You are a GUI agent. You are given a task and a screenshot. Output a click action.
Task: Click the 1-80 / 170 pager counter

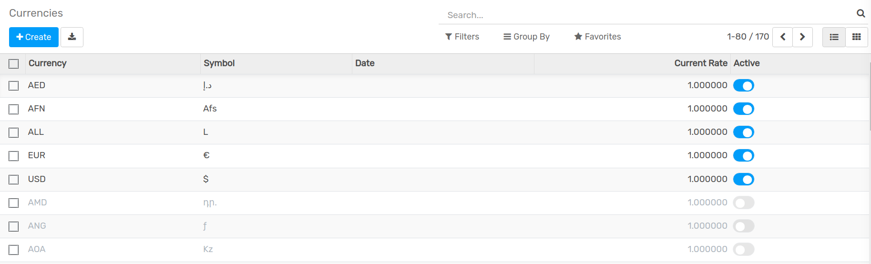[x=748, y=37]
